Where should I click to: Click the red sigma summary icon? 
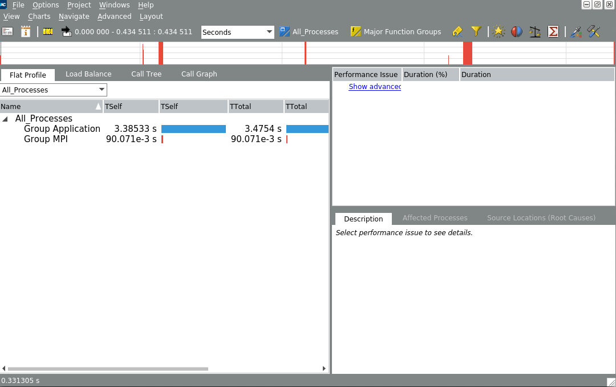coord(553,31)
